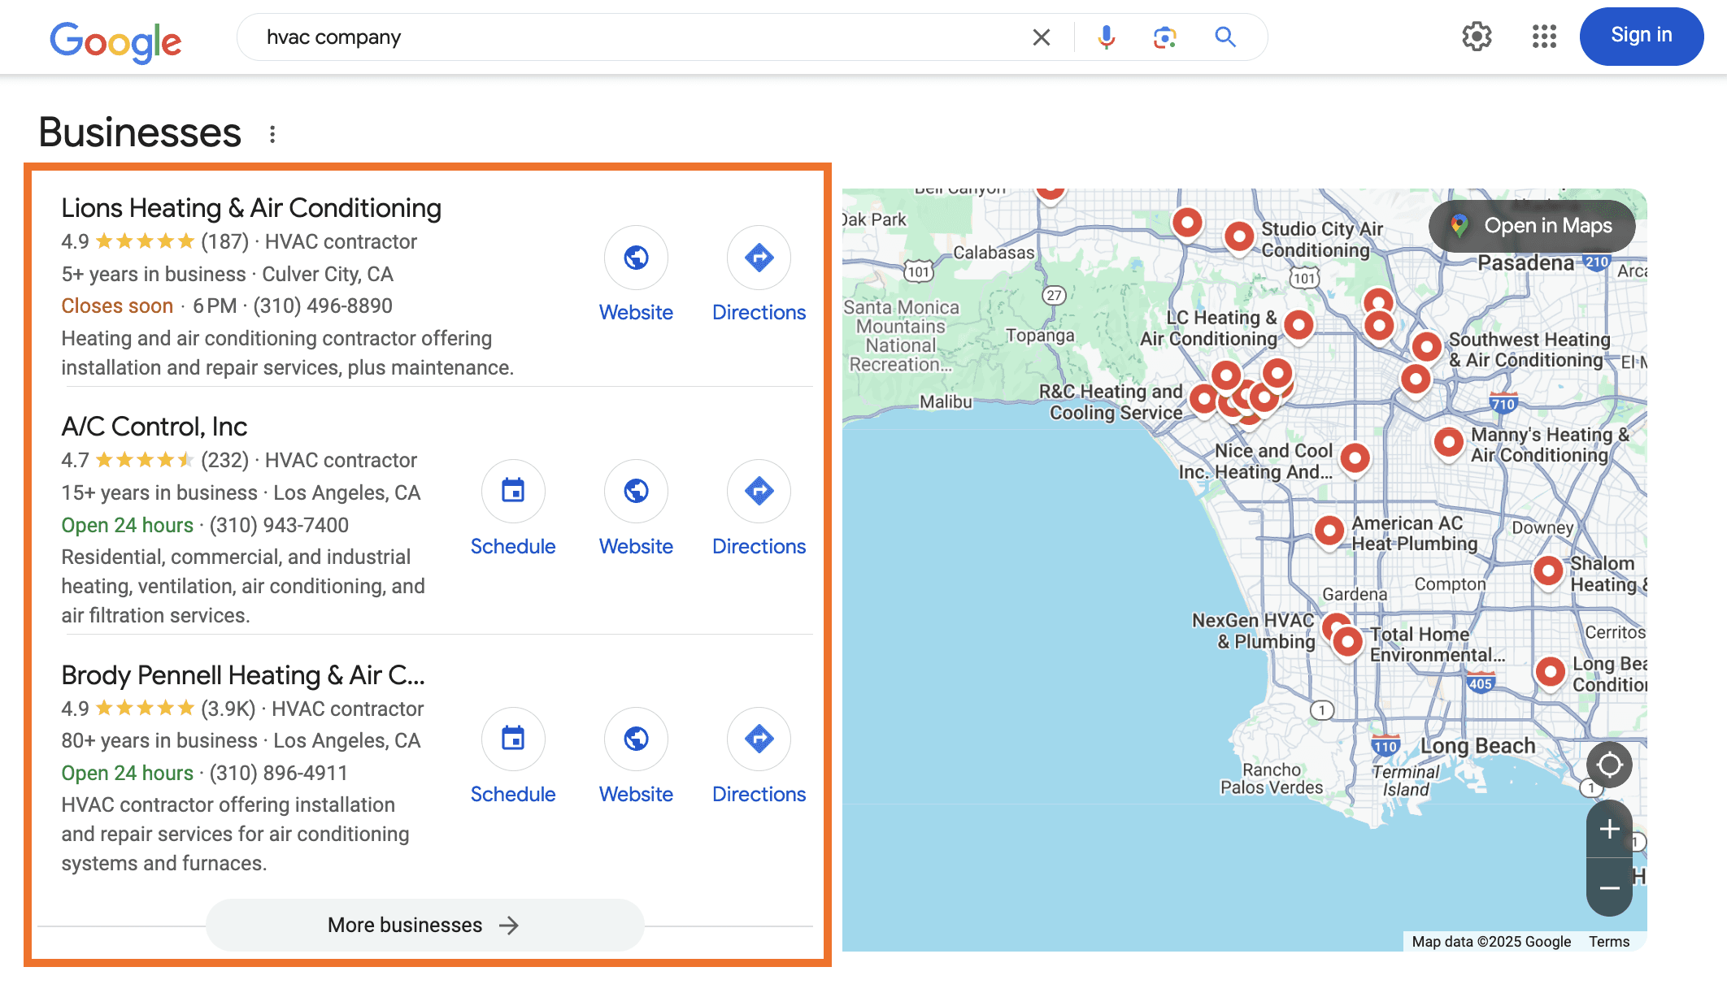This screenshot has height=993, width=1727.
Task: Open Website link for Brody Pennell
Action: point(636,795)
